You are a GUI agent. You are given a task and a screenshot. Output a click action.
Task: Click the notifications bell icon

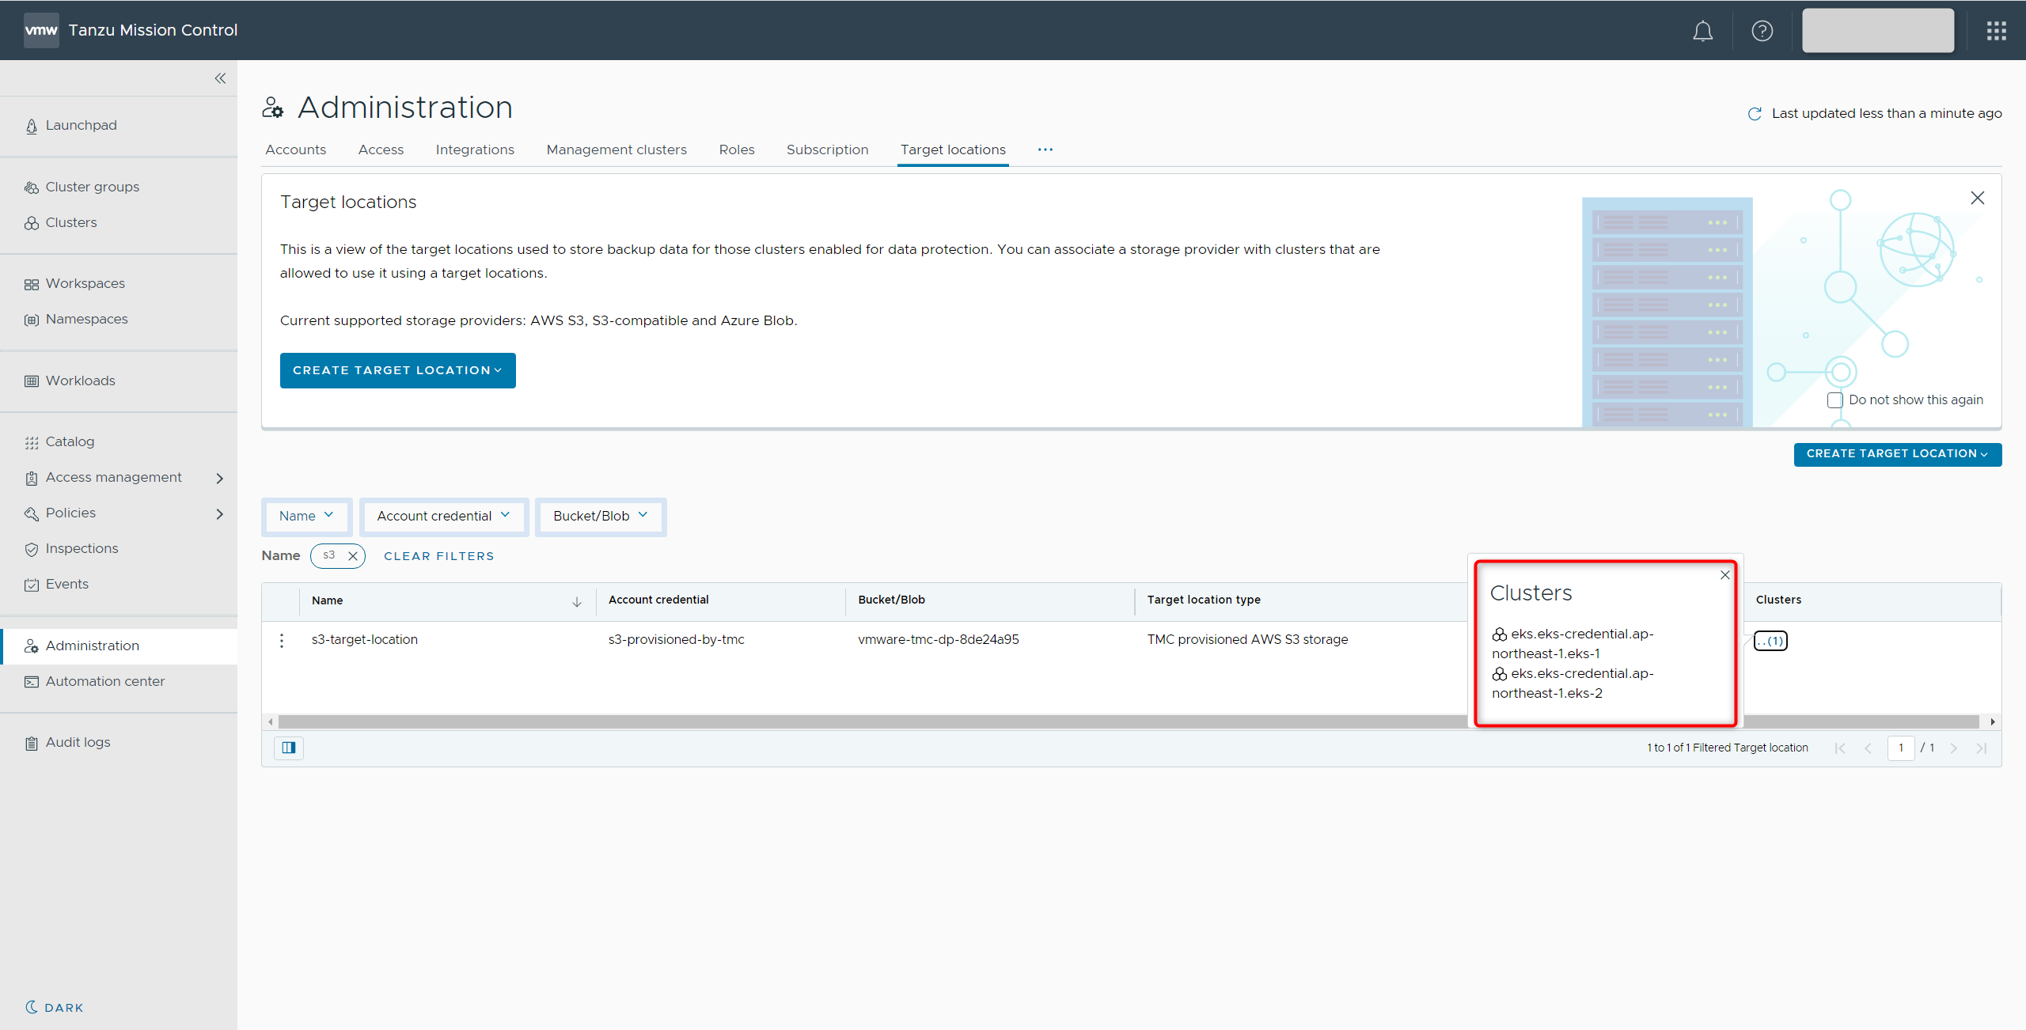click(1702, 31)
